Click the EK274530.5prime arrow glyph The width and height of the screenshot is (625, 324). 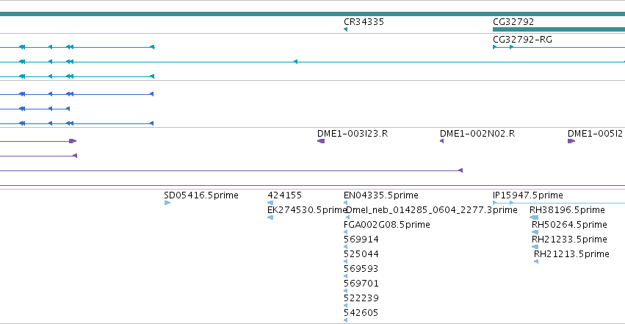pyautogui.click(x=270, y=217)
